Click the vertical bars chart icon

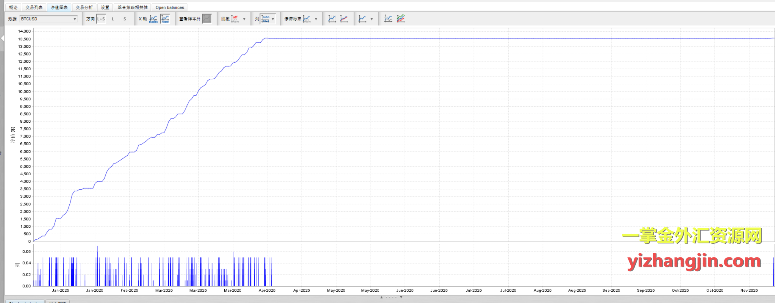click(x=332, y=19)
